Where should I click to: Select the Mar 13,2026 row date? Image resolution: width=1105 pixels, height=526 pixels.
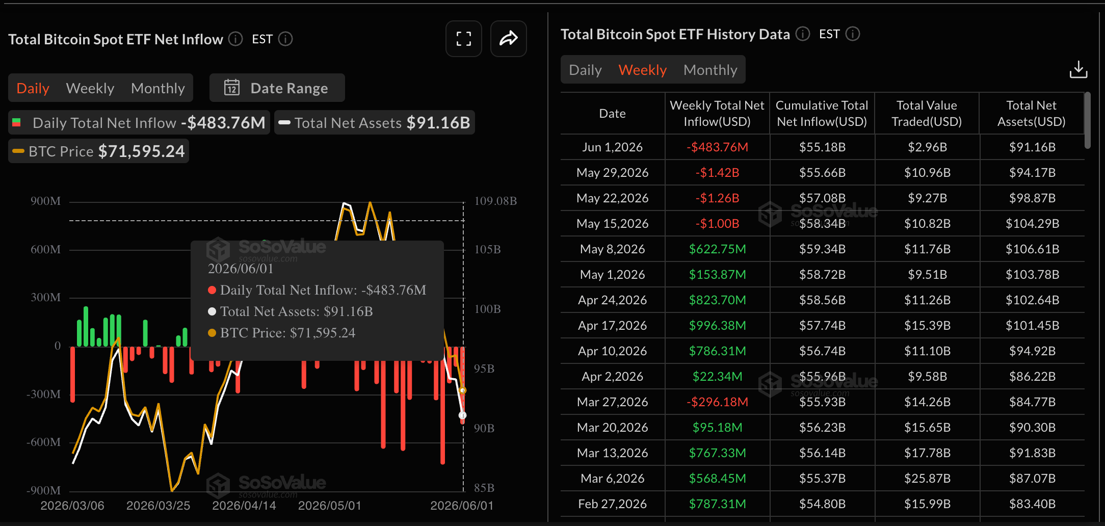(613, 453)
